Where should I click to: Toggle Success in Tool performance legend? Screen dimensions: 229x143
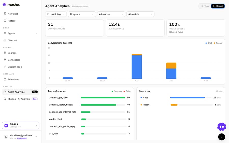(117, 91)
